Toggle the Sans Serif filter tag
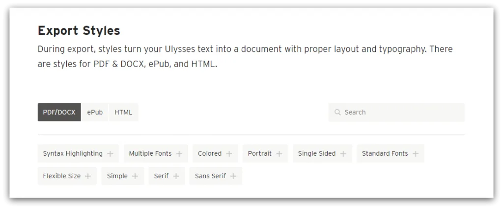Screen dimensions: 503x209 coord(210,176)
